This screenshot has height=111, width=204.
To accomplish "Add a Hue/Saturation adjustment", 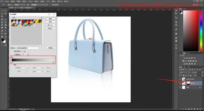I will (x=183, y=61).
